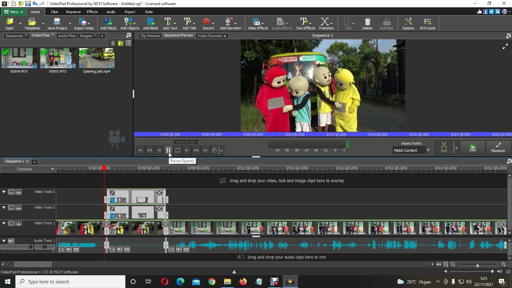Open the Templates tool

(32, 24)
